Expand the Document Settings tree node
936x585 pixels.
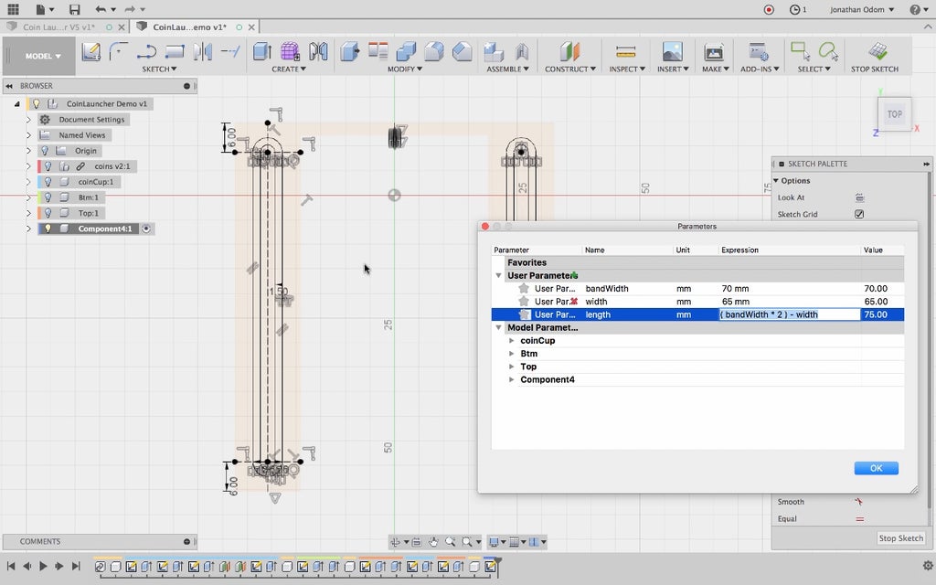point(28,120)
